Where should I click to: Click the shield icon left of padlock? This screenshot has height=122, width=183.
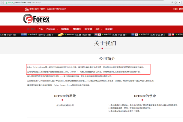(3, 3)
